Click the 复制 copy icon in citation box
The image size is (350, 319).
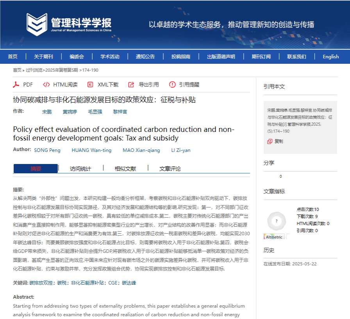270,141
